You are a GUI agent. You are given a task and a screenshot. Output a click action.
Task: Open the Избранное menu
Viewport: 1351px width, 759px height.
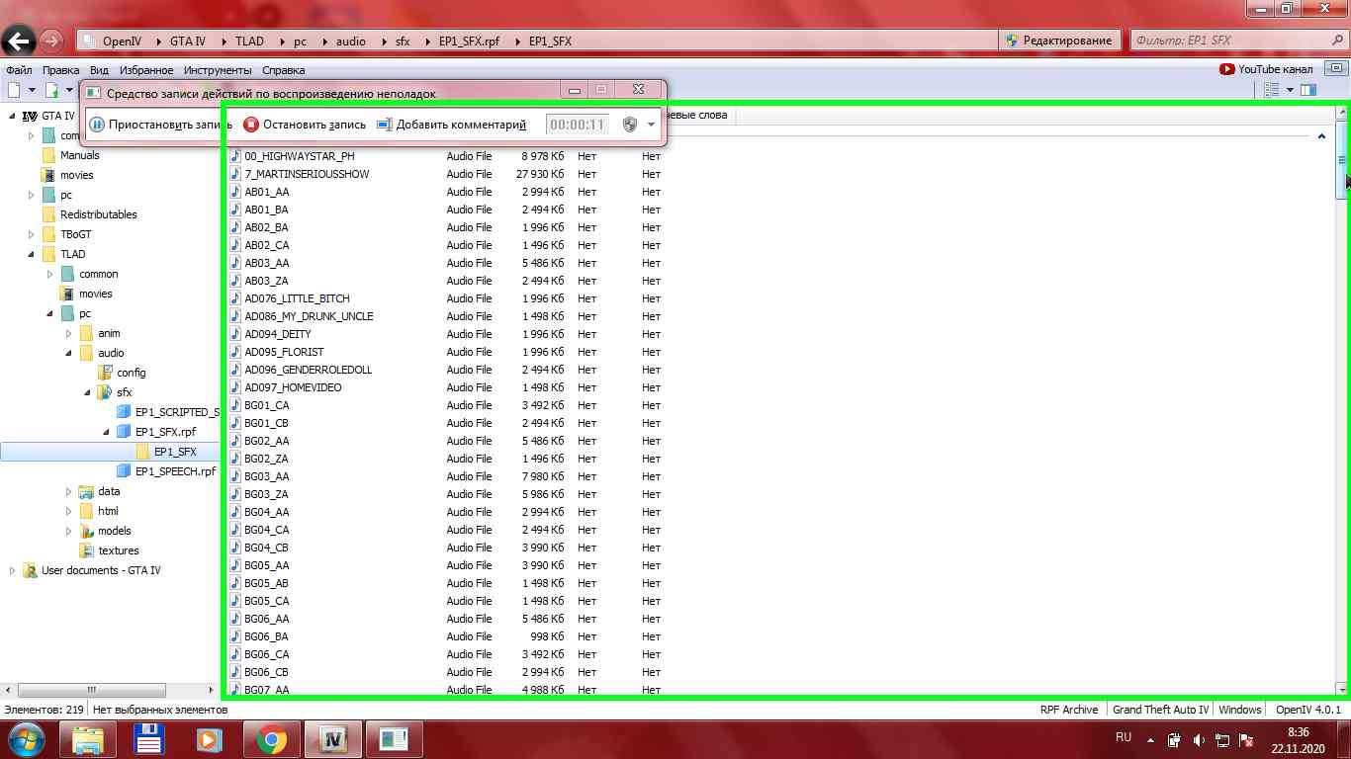(x=146, y=70)
